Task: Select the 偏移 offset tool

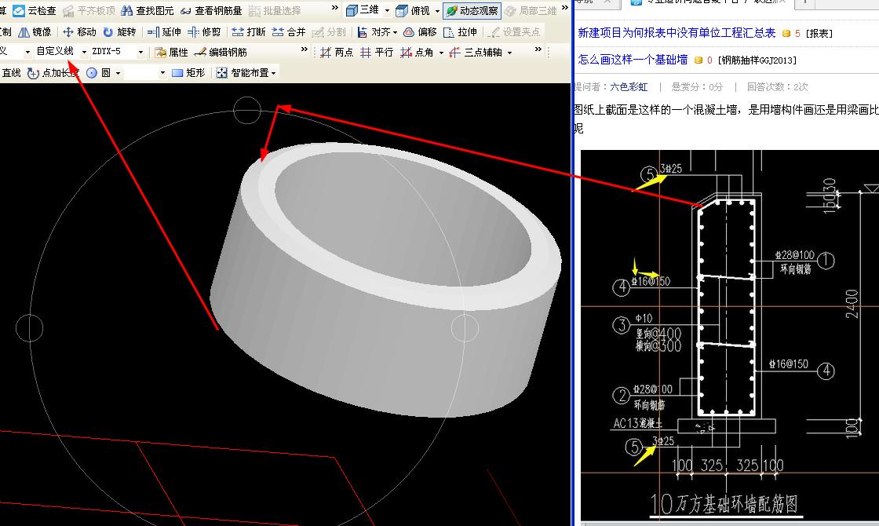Action: [x=420, y=32]
